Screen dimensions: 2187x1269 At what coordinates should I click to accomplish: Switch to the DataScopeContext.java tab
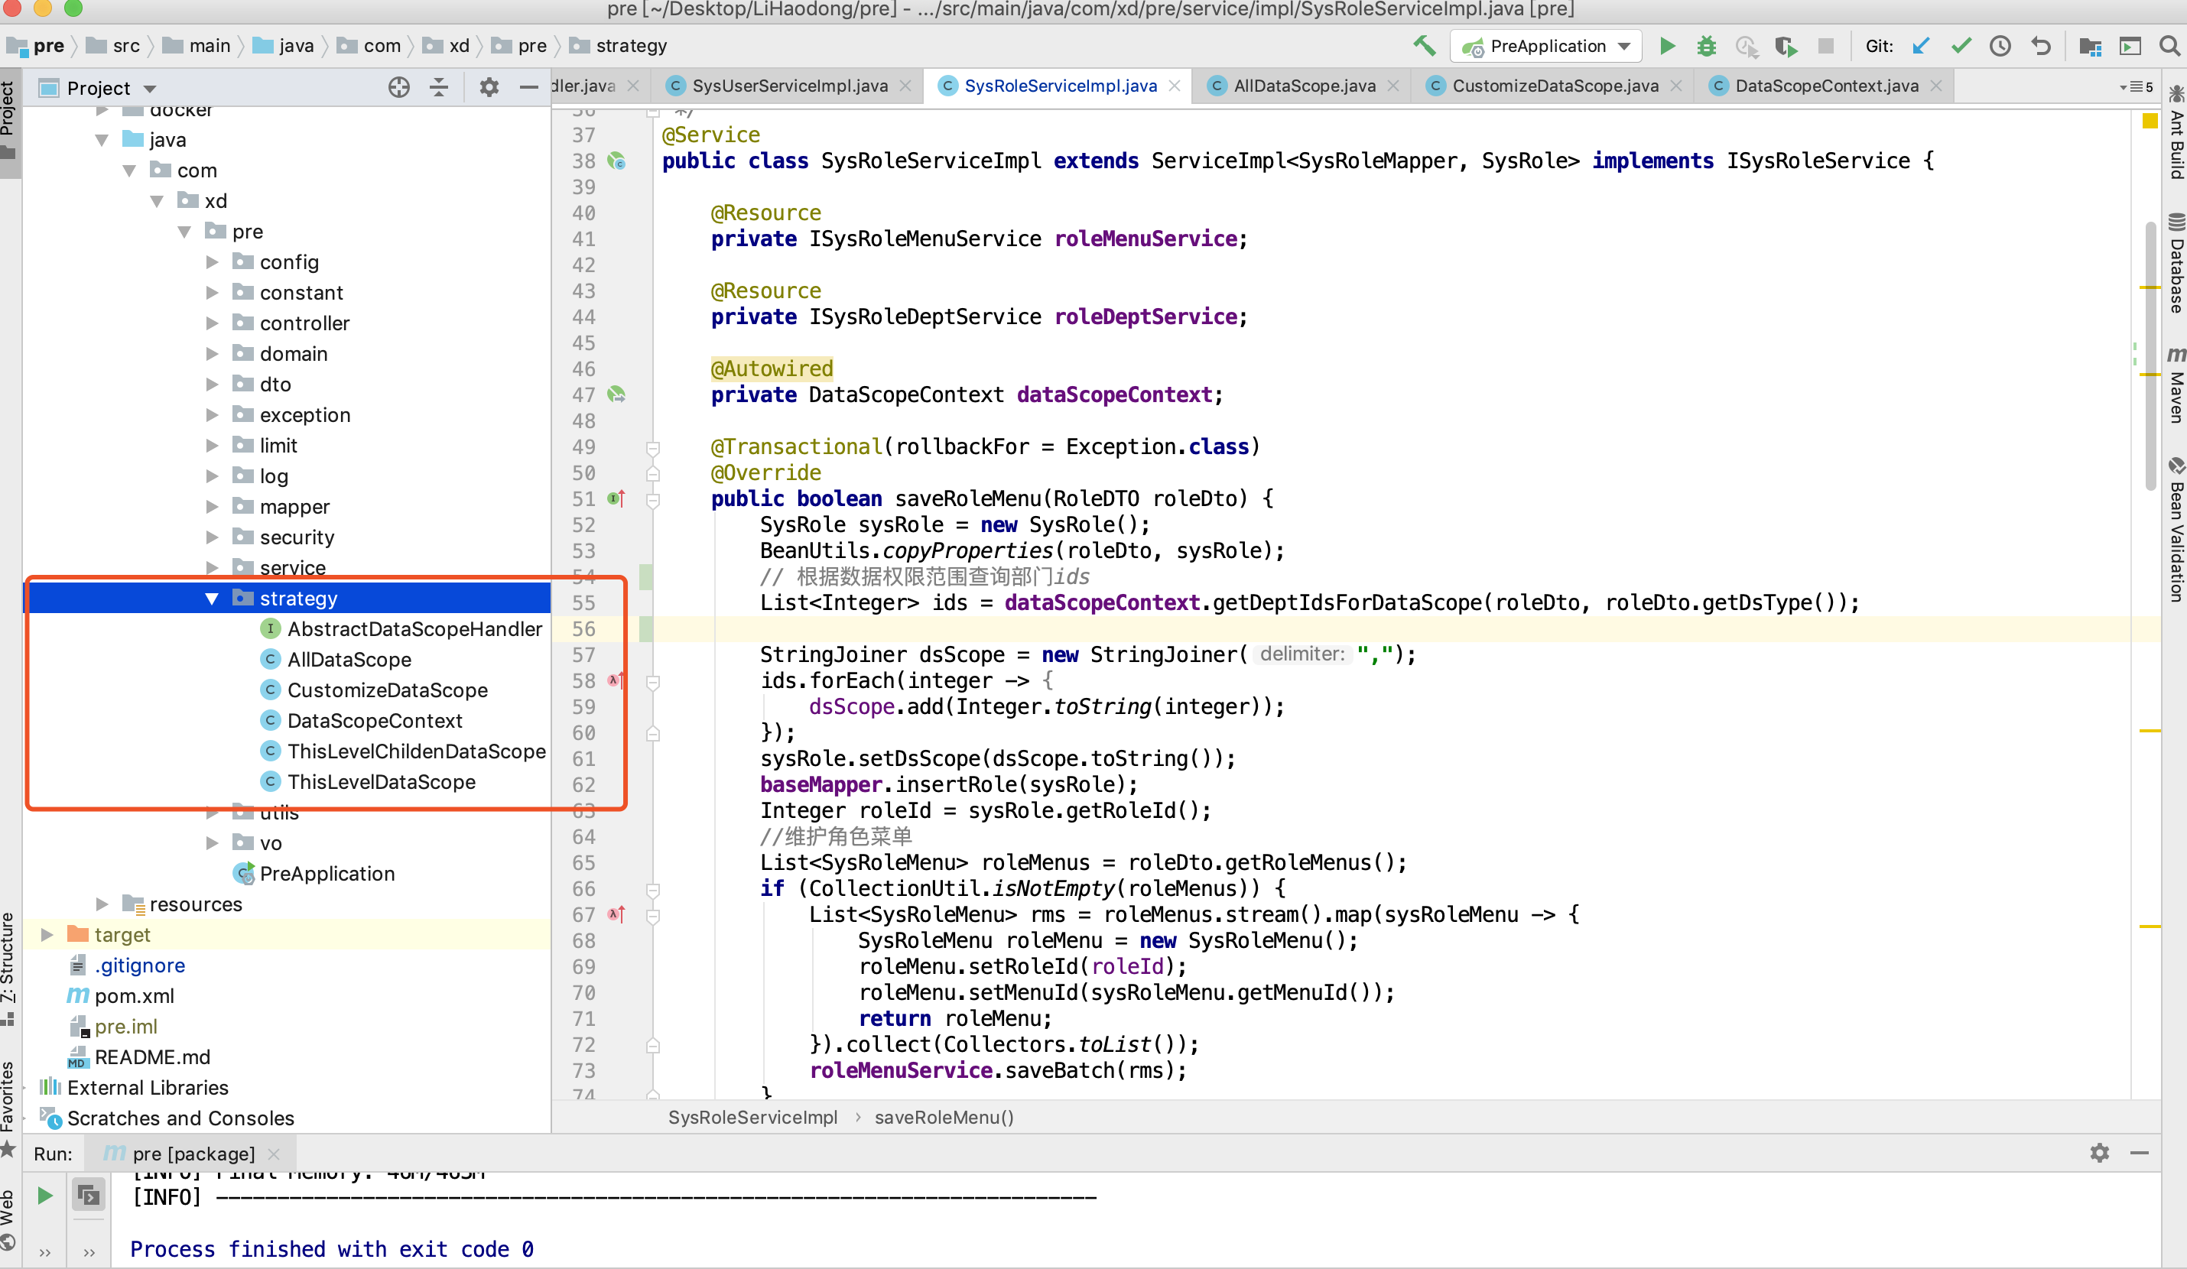(x=1826, y=86)
